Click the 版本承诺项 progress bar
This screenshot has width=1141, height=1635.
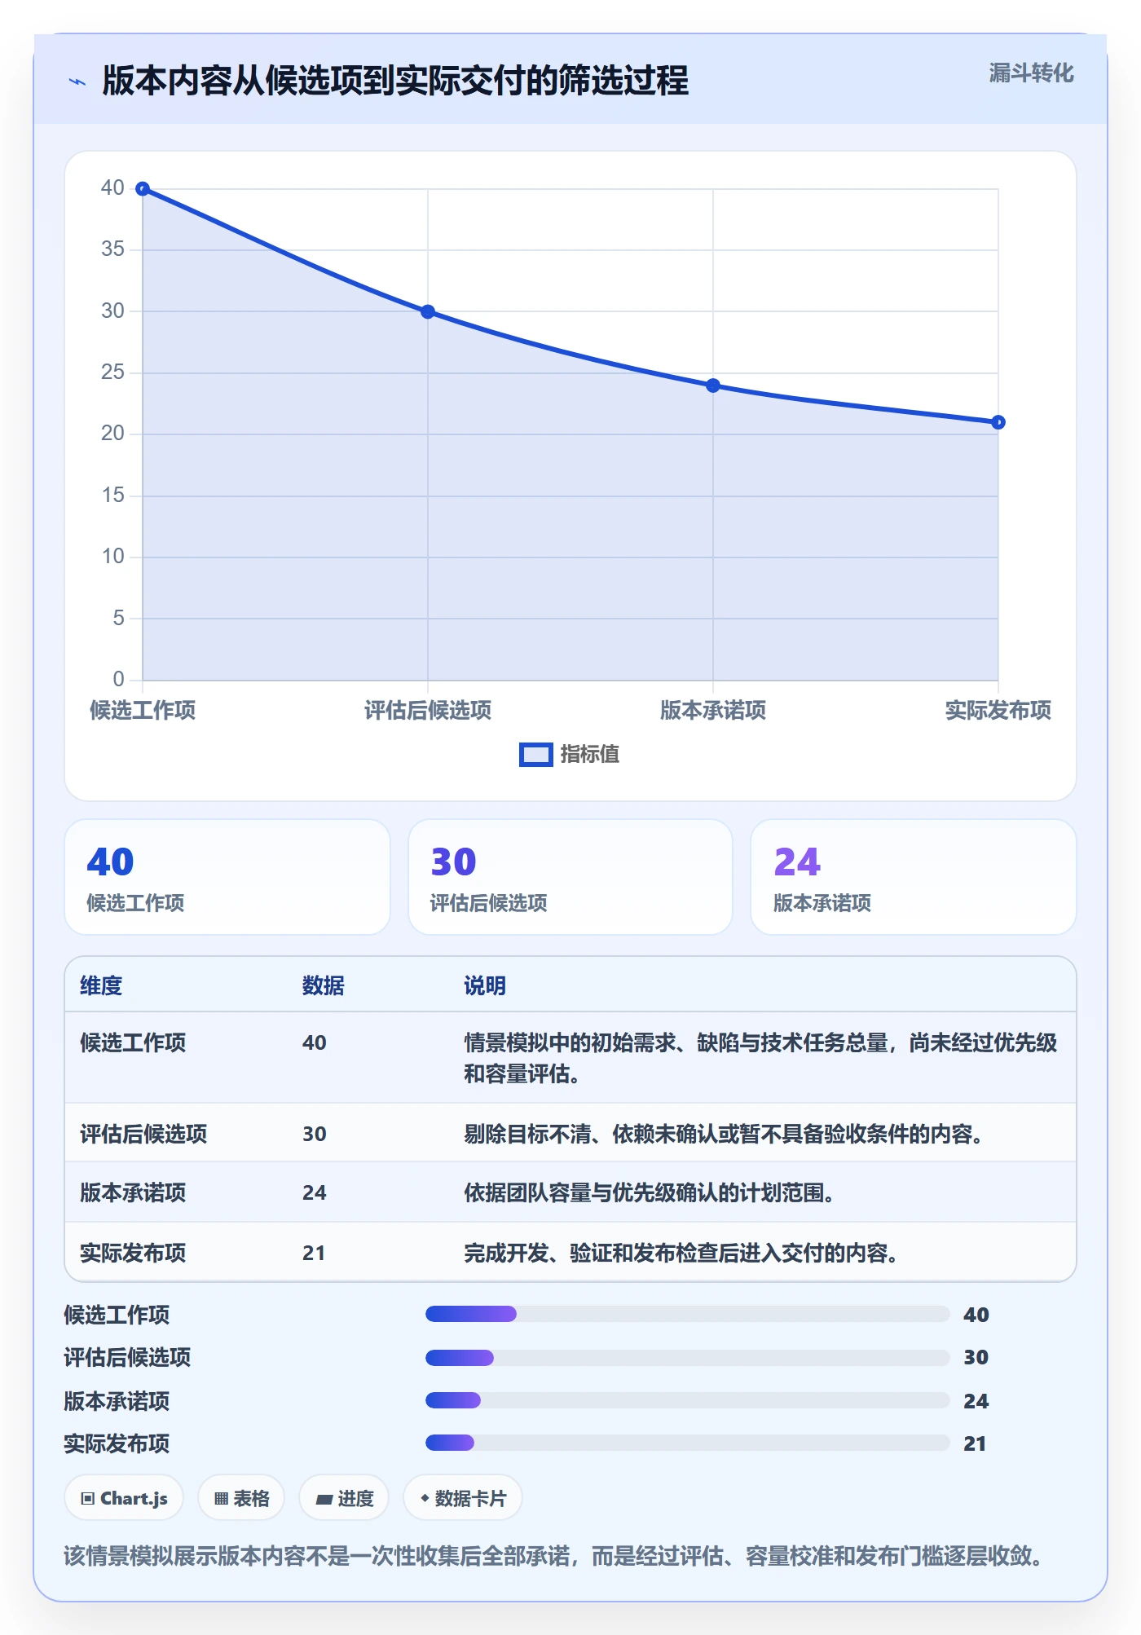click(x=688, y=1400)
